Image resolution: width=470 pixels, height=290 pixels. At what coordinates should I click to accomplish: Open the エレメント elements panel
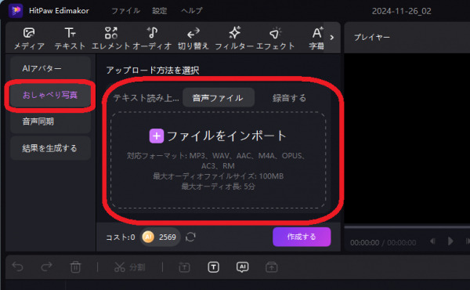[x=111, y=38]
